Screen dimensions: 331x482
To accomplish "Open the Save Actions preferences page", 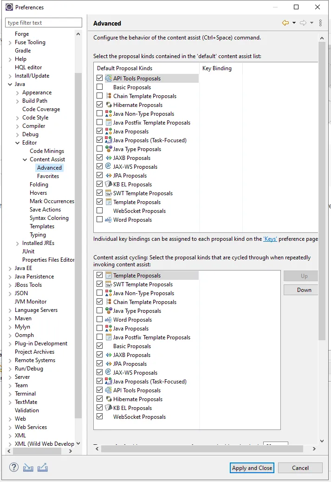I will [45, 210].
